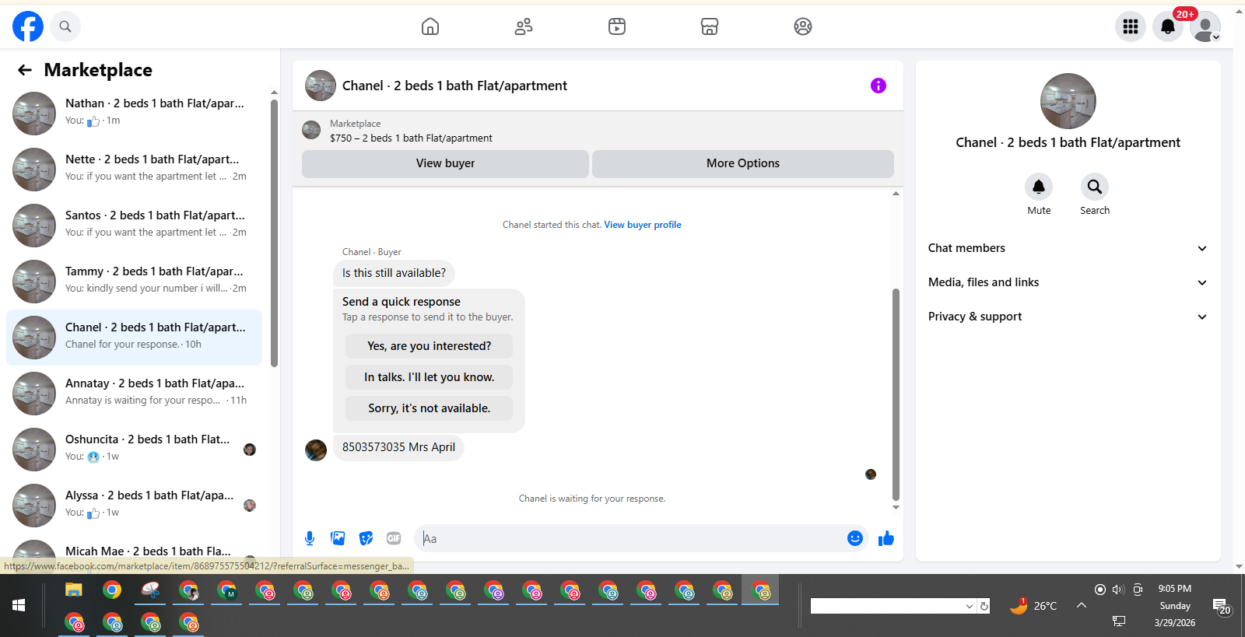Click the More Options button
The width and height of the screenshot is (1245, 637).
[x=743, y=163]
